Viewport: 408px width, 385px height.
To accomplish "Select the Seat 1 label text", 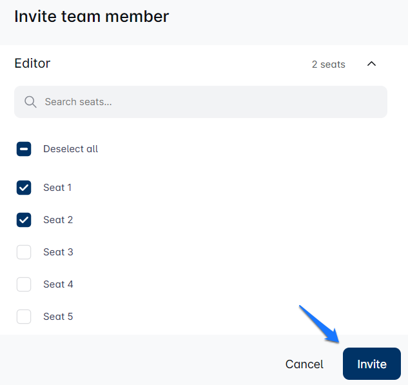I will tap(57, 188).
